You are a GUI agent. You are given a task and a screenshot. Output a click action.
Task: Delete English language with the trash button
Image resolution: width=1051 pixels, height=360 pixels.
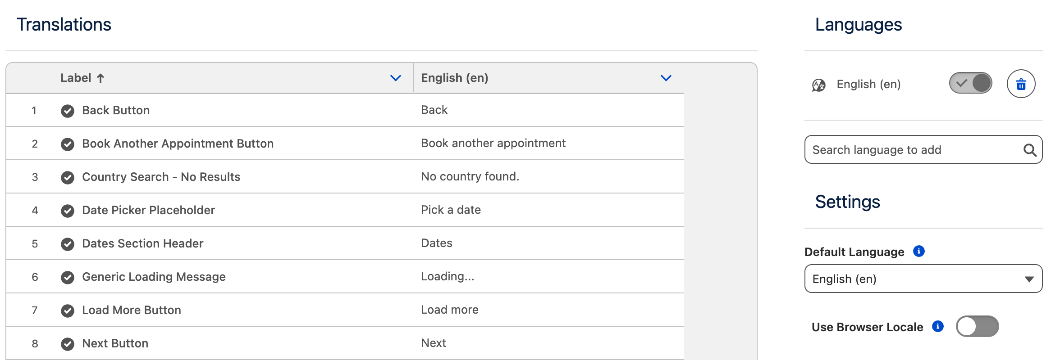[1021, 84]
